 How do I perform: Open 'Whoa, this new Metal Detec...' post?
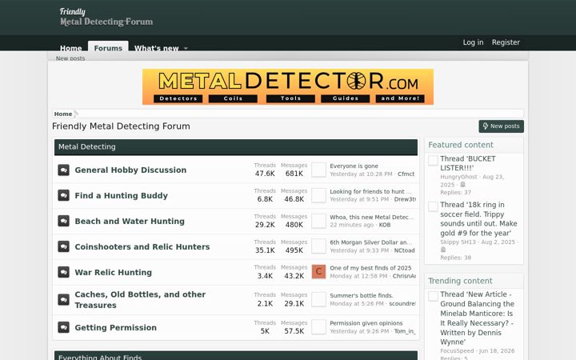pyautogui.click(x=372, y=217)
